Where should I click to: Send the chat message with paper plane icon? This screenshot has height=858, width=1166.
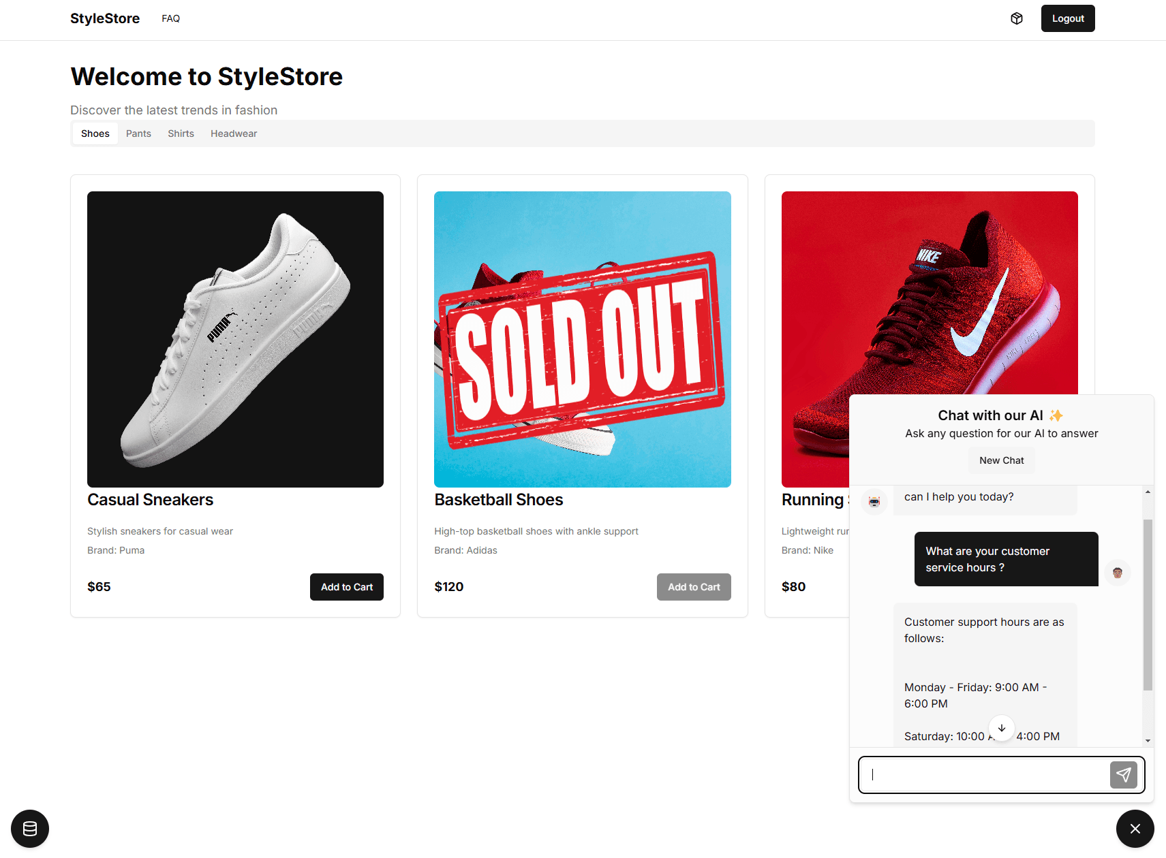1123,775
